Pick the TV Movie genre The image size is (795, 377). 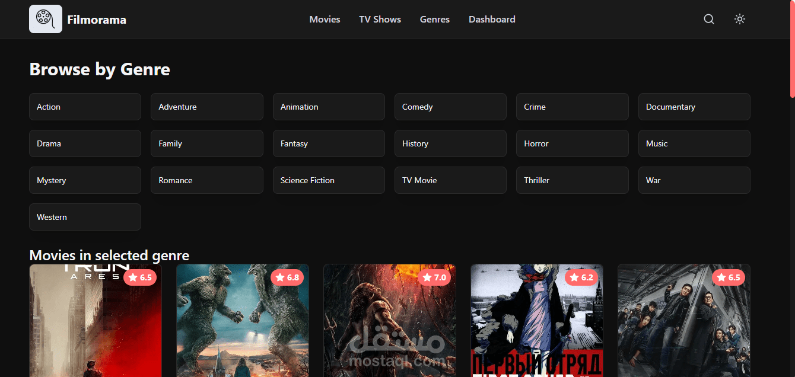pos(450,180)
